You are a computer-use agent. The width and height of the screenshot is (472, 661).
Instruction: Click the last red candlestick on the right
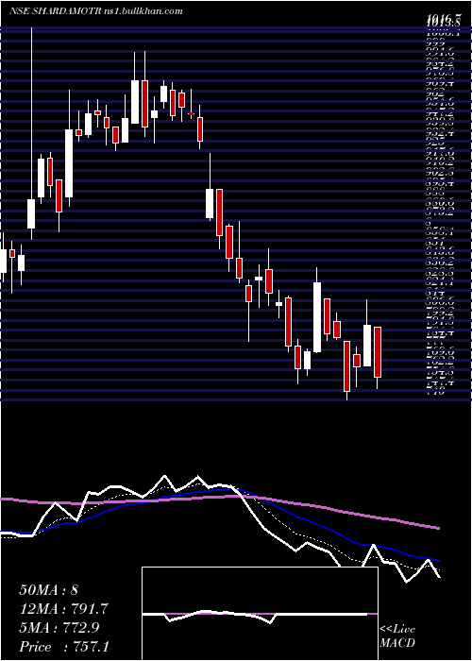378,358
